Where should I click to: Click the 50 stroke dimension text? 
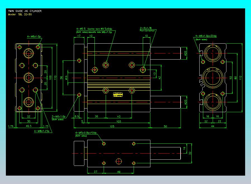pyautogui.click(x=165, y=127)
